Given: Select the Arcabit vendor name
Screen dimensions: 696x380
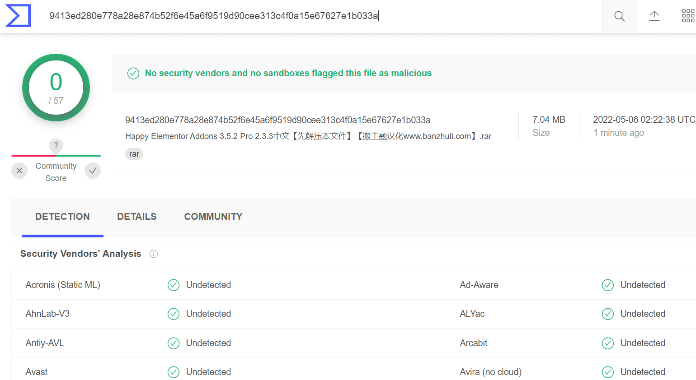Looking at the screenshot, I should pyautogui.click(x=474, y=343).
